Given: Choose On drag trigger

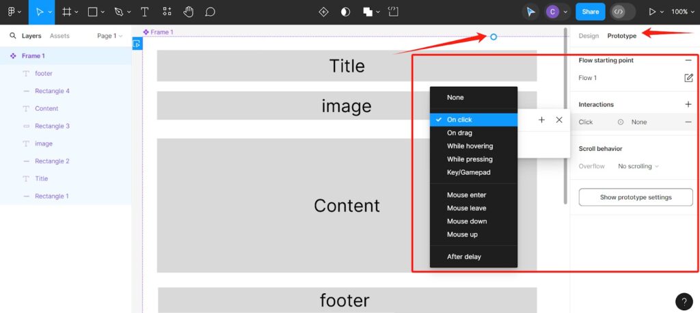Looking at the screenshot, I should (474, 133).
